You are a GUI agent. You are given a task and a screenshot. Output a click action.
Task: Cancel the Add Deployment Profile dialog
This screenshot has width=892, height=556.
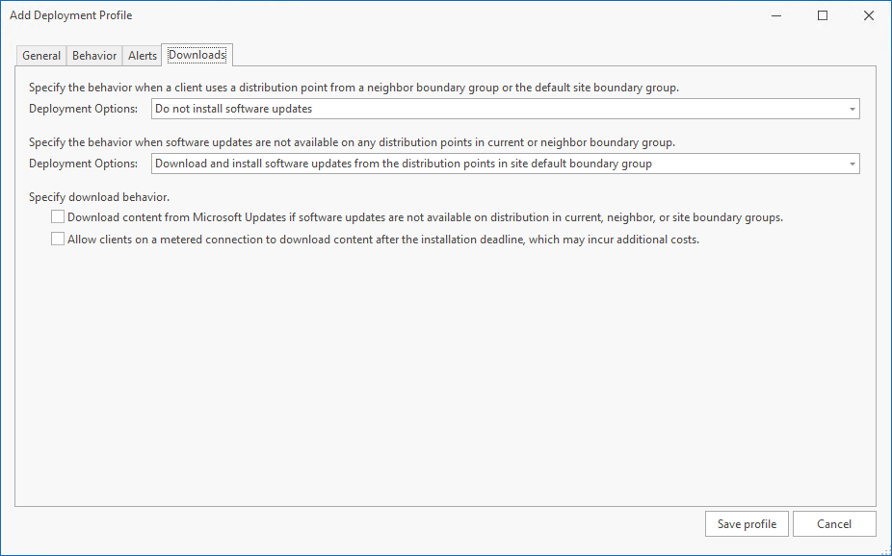point(834,524)
